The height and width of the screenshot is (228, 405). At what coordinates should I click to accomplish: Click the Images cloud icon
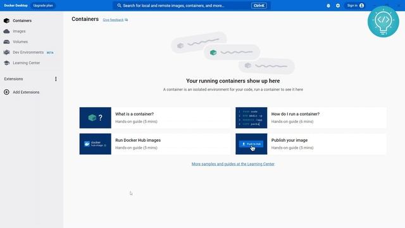click(7, 31)
